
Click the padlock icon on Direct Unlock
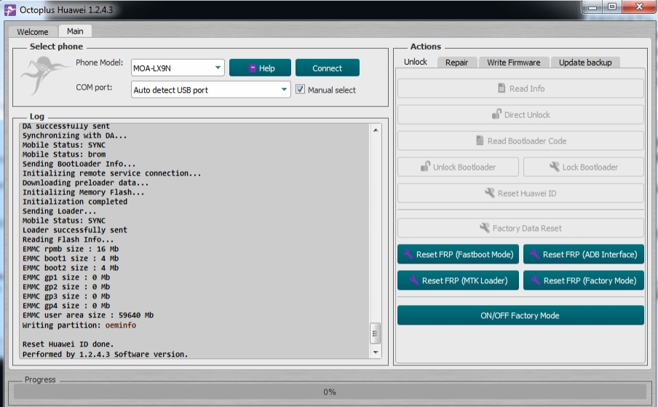pos(496,114)
